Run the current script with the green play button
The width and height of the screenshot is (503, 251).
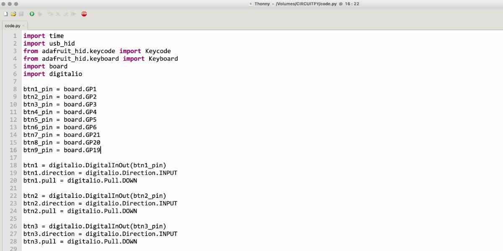tap(32, 14)
